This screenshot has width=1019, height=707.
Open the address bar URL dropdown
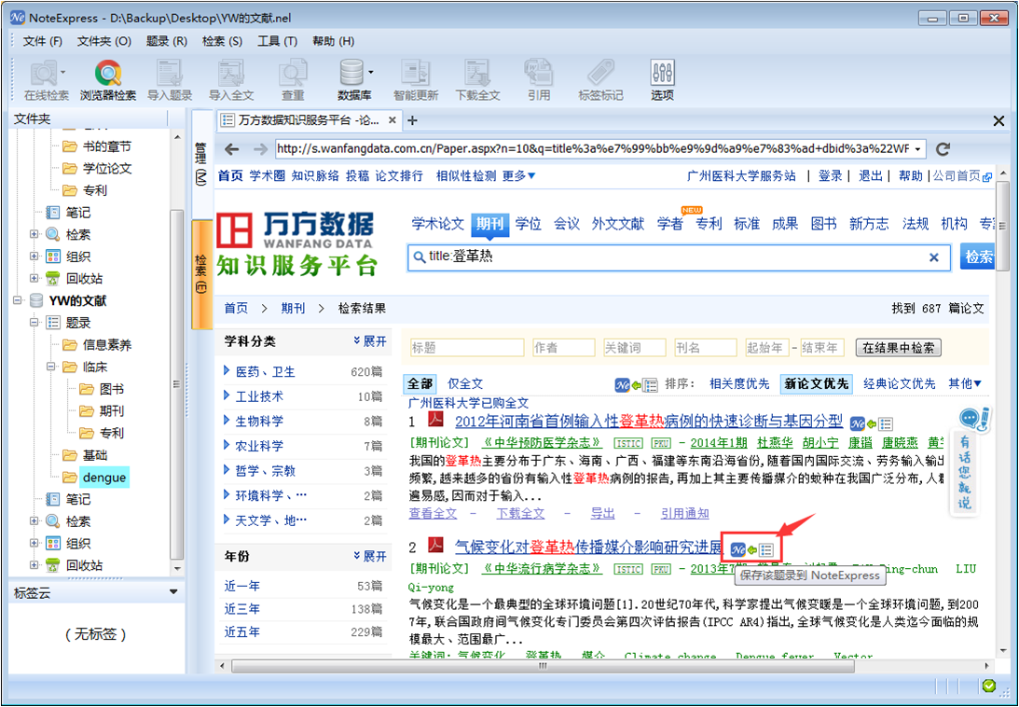917,149
